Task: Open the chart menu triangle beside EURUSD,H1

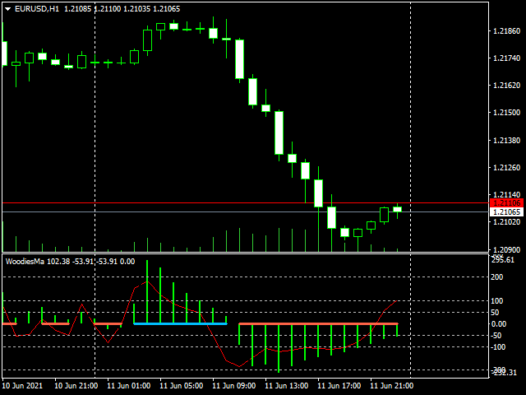Action: [7, 9]
